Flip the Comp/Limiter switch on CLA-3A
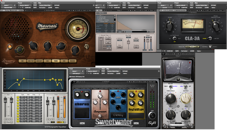The height and width of the screenshot is (130, 227). click(x=210, y=39)
